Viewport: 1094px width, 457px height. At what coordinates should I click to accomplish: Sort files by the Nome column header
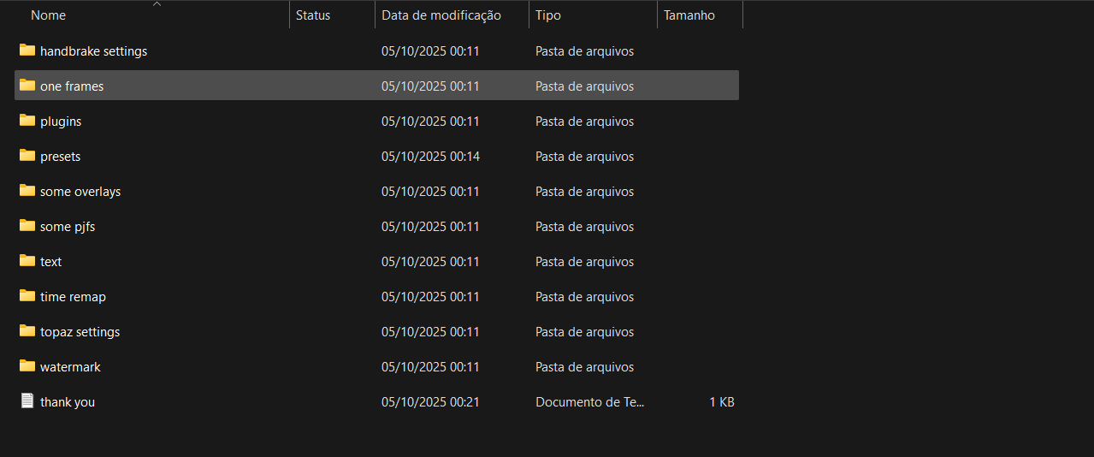click(x=48, y=15)
